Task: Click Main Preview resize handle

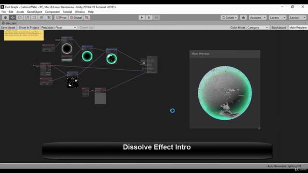Action: (259, 128)
